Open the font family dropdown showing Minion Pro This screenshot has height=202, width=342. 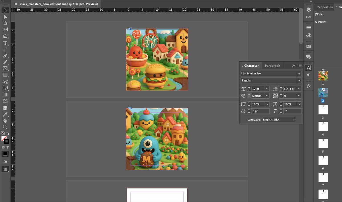pyautogui.click(x=299, y=73)
